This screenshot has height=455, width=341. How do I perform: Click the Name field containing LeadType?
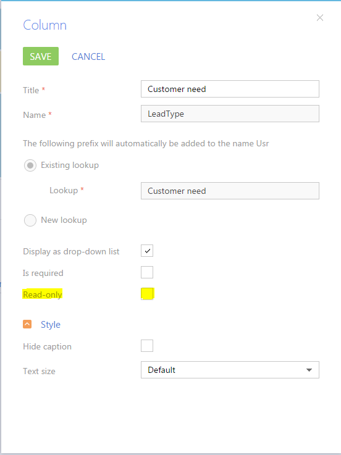click(230, 114)
